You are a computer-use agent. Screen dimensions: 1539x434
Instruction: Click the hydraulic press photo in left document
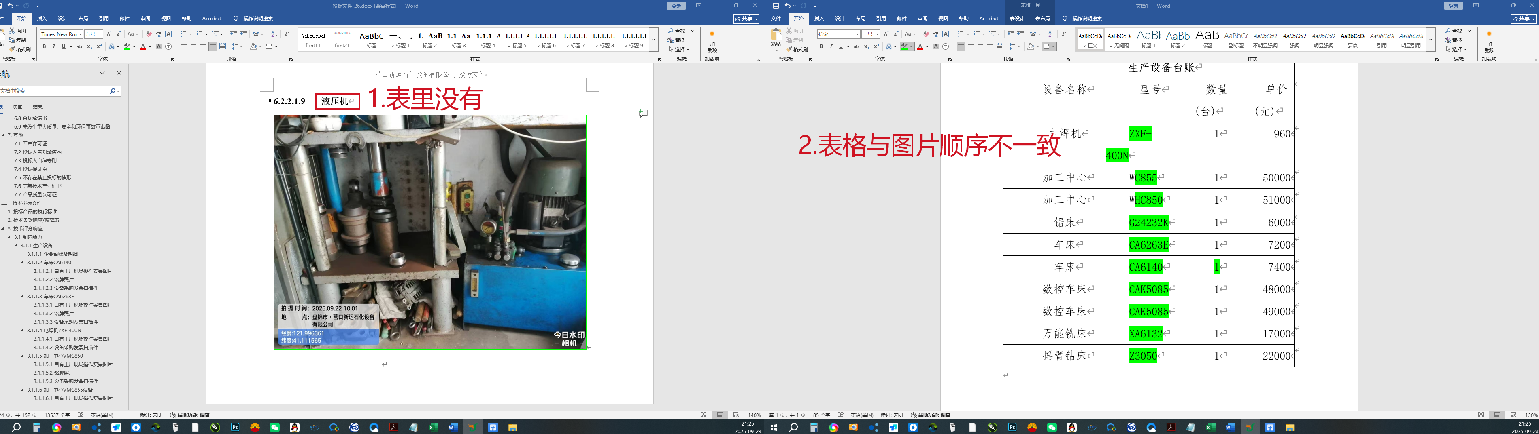click(429, 232)
